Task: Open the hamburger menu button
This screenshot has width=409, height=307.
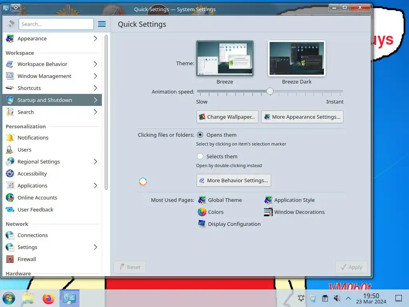Action: [x=102, y=24]
